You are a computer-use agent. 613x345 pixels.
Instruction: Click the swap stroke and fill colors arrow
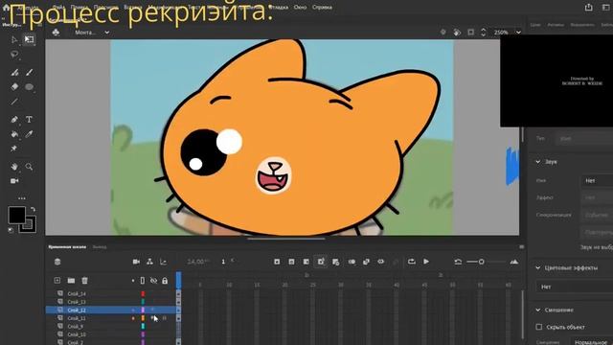click(x=33, y=210)
